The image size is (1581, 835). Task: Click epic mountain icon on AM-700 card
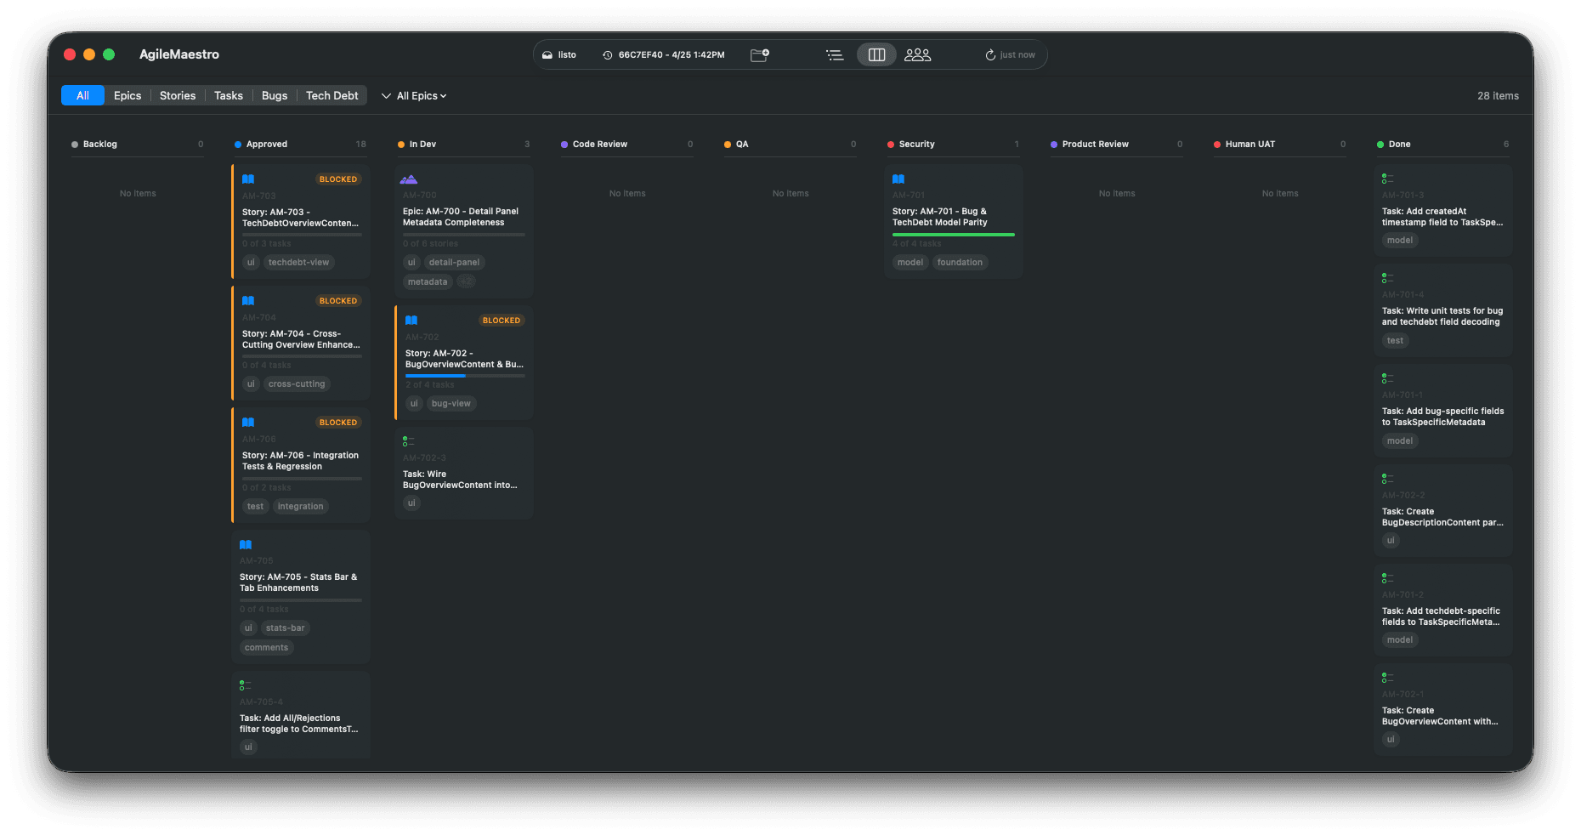coord(409,179)
